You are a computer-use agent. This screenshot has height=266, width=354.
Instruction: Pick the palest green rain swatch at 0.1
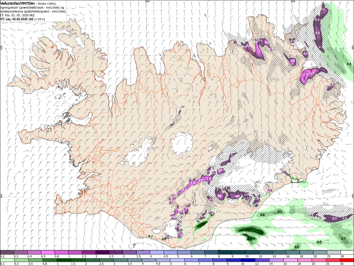(7, 260)
